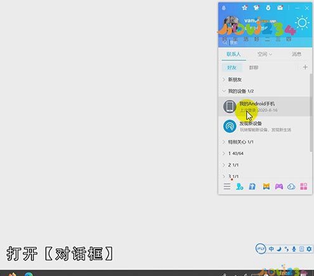Click the iFLY input method logo

(x=261, y=249)
